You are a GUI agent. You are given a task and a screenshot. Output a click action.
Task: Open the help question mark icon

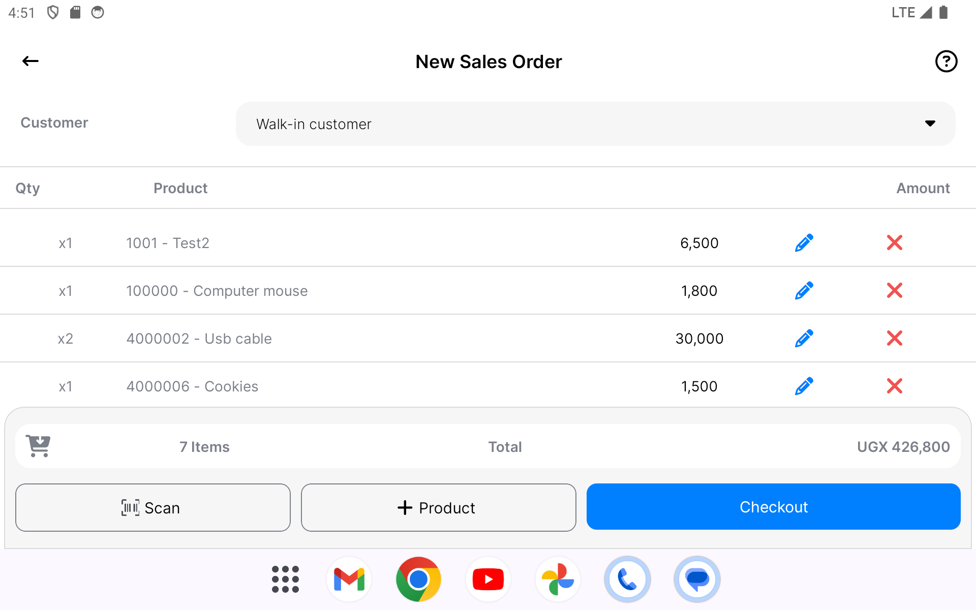[946, 62]
